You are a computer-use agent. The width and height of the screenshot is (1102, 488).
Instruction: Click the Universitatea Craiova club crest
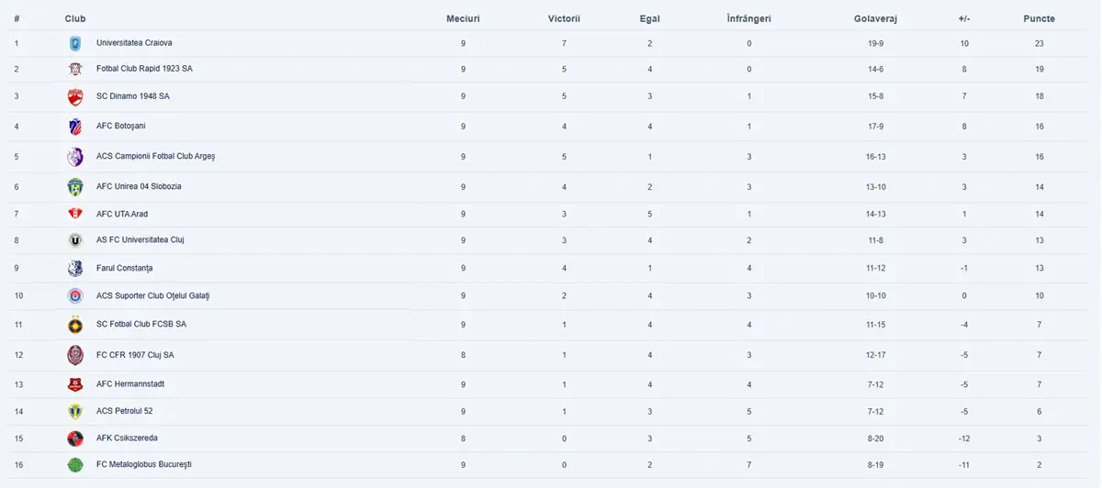pyautogui.click(x=75, y=43)
